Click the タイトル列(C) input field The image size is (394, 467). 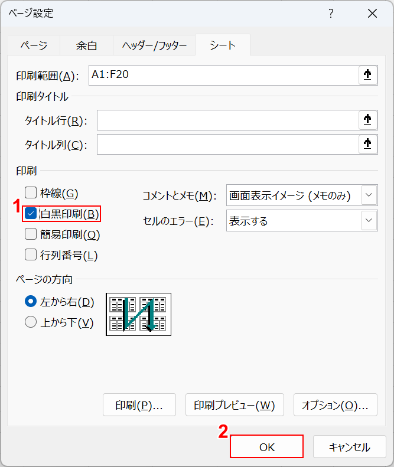(x=228, y=145)
